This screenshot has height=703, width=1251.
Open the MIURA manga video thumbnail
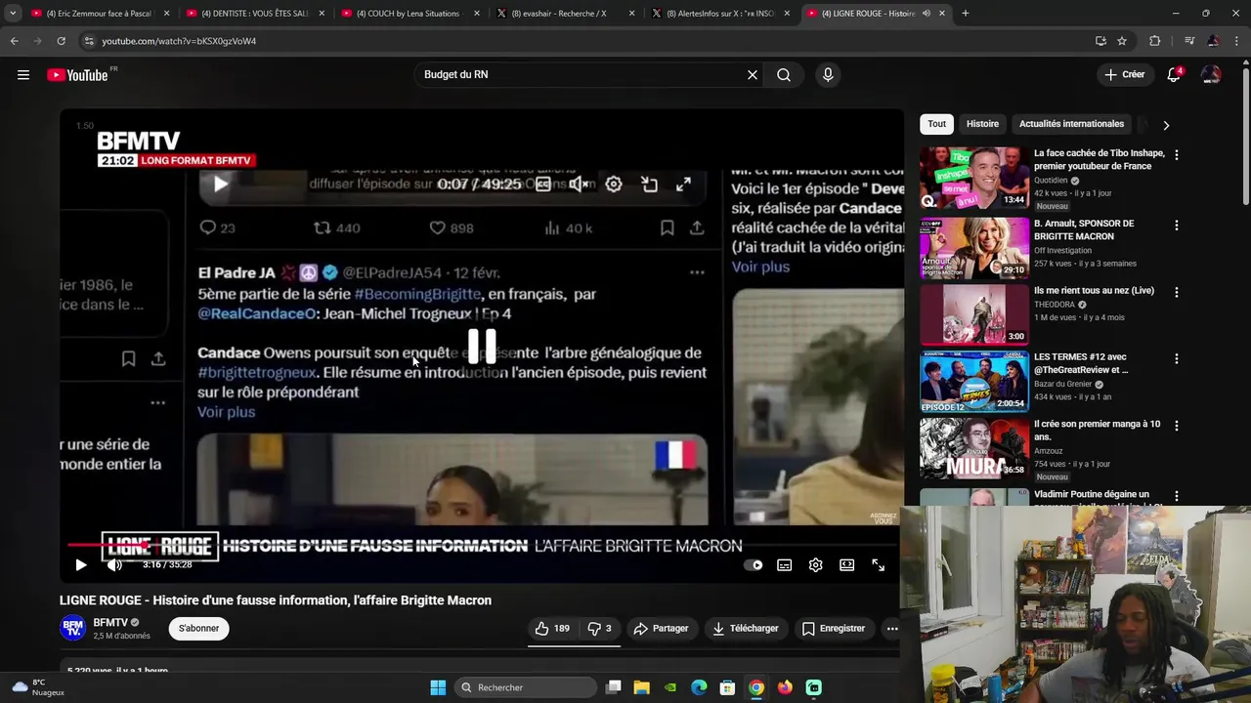click(x=974, y=448)
